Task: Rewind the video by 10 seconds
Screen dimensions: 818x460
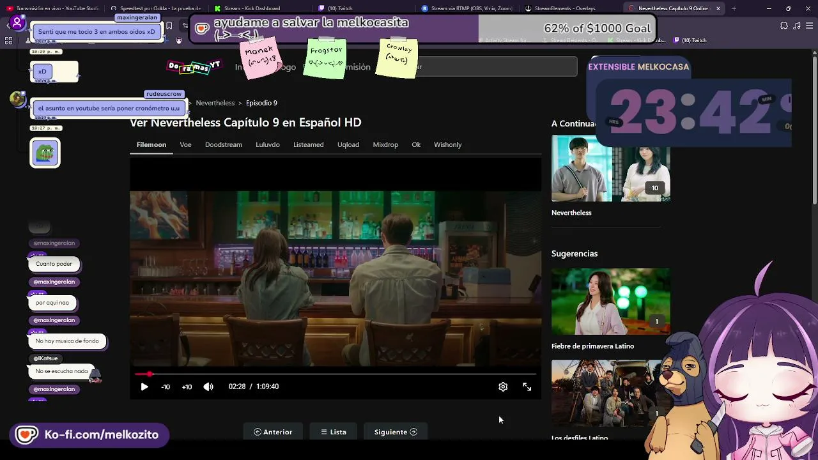Action: (166, 387)
